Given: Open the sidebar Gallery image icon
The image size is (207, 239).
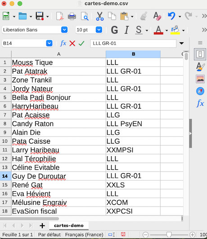Looking at the screenshot, I should point(200,79).
